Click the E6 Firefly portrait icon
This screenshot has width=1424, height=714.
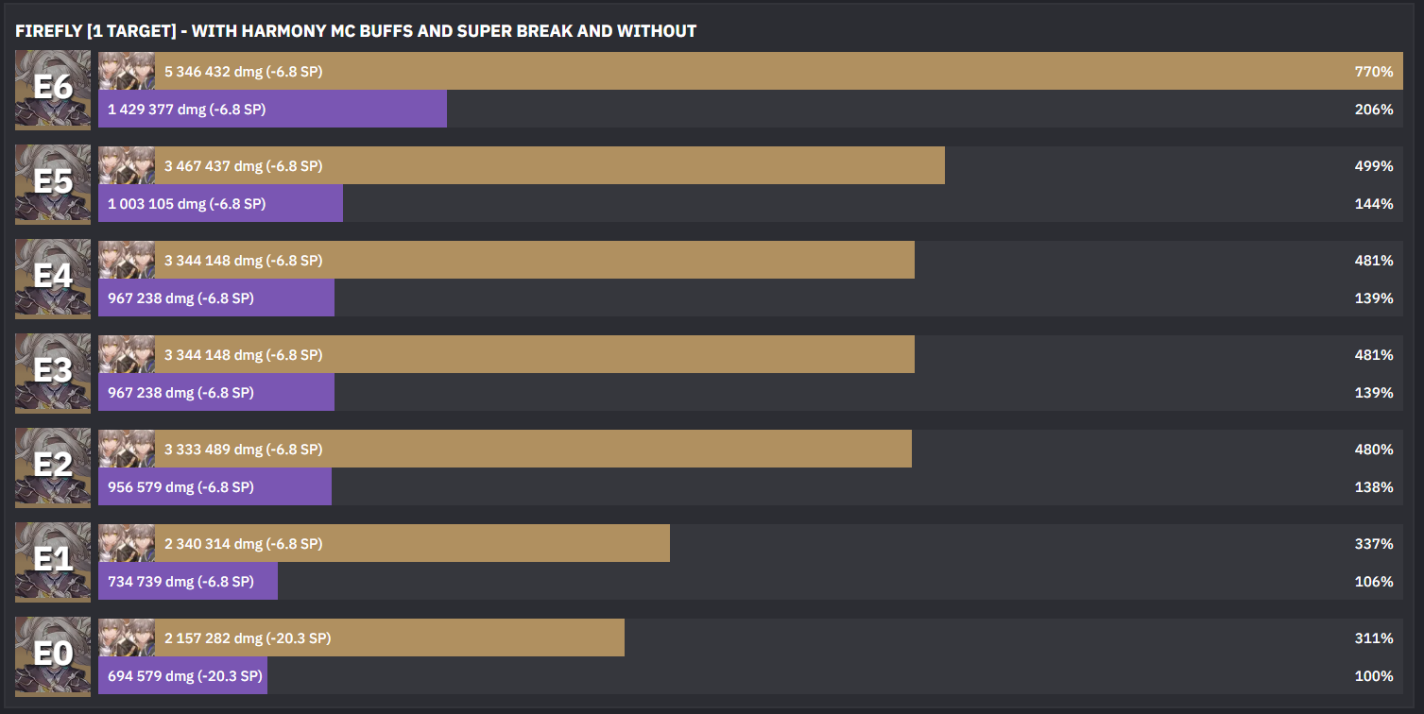pos(53,90)
